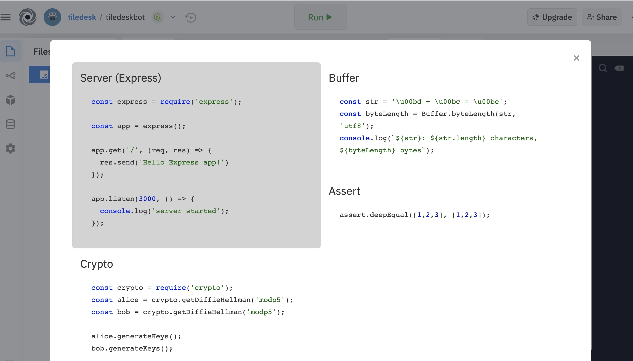Select the Buffer example heading
633x361 pixels.
click(x=344, y=78)
